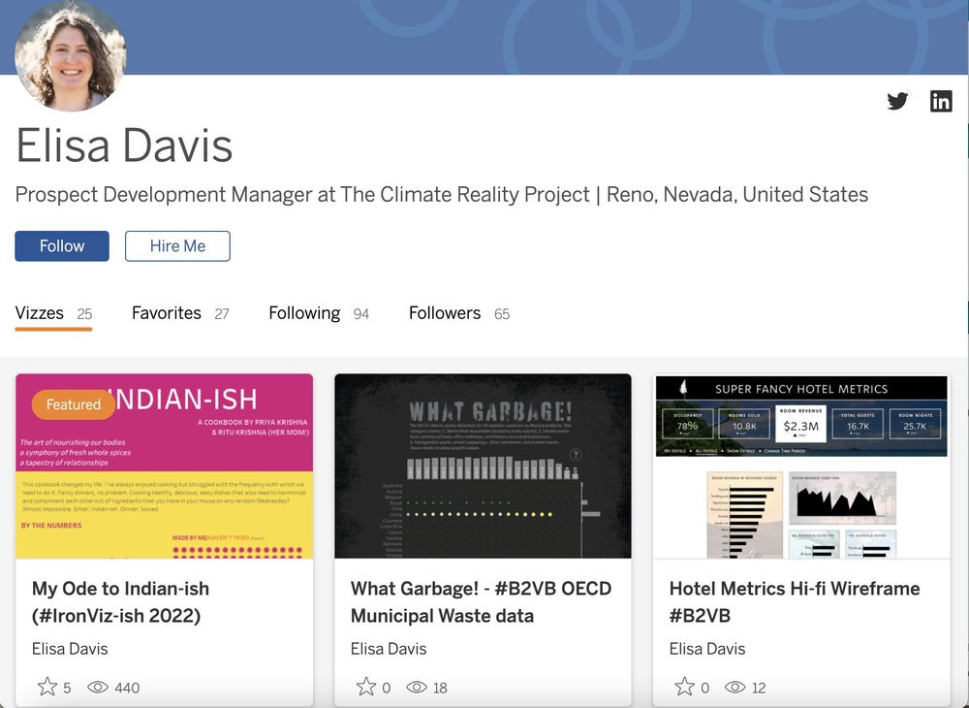This screenshot has width=969, height=708.
Task: Click the $2.3M room revenue tile in thumbnail
Action: pyautogui.click(x=801, y=424)
